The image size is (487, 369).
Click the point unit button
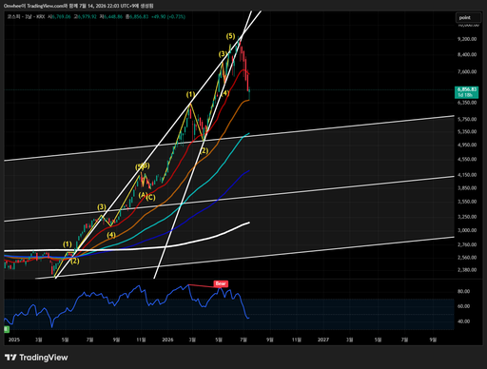click(468, 18)
